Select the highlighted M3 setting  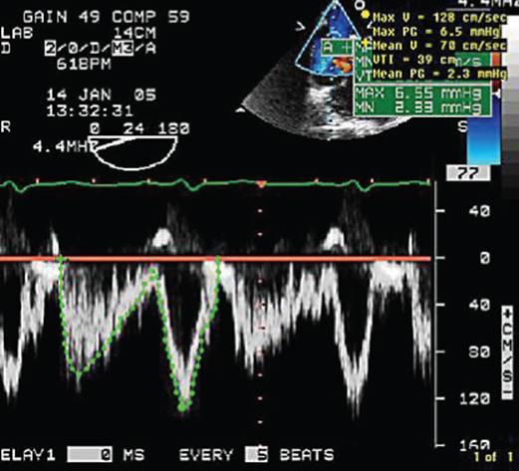(x=123, y=49)
